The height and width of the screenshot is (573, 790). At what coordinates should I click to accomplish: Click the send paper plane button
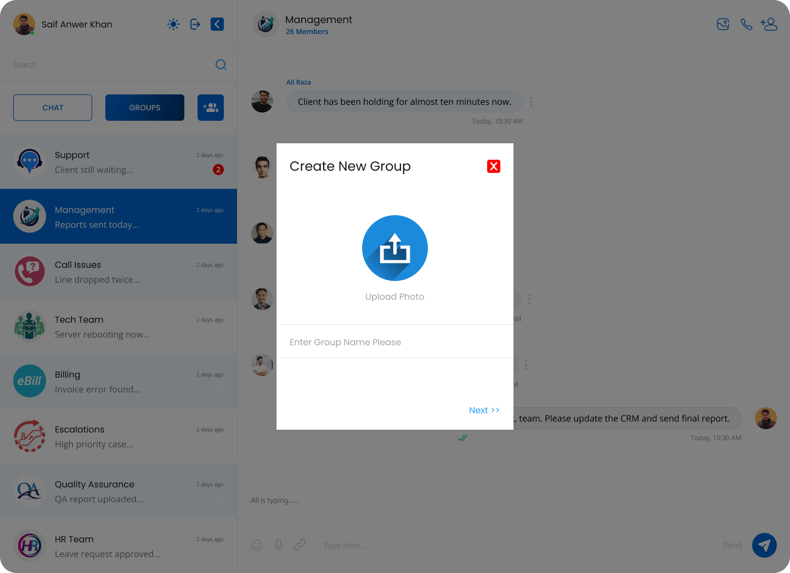pos(764,545)
